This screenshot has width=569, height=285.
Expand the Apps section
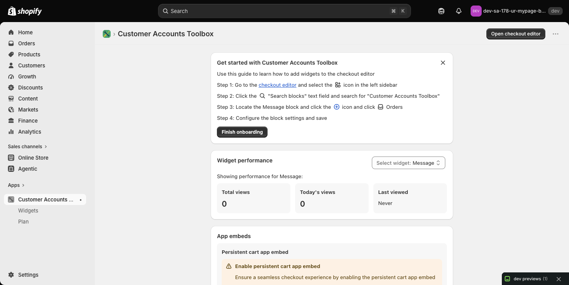coord(16,185)
